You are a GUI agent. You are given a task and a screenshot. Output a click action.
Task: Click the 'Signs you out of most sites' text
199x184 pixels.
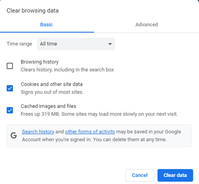(x=52, y=92)
